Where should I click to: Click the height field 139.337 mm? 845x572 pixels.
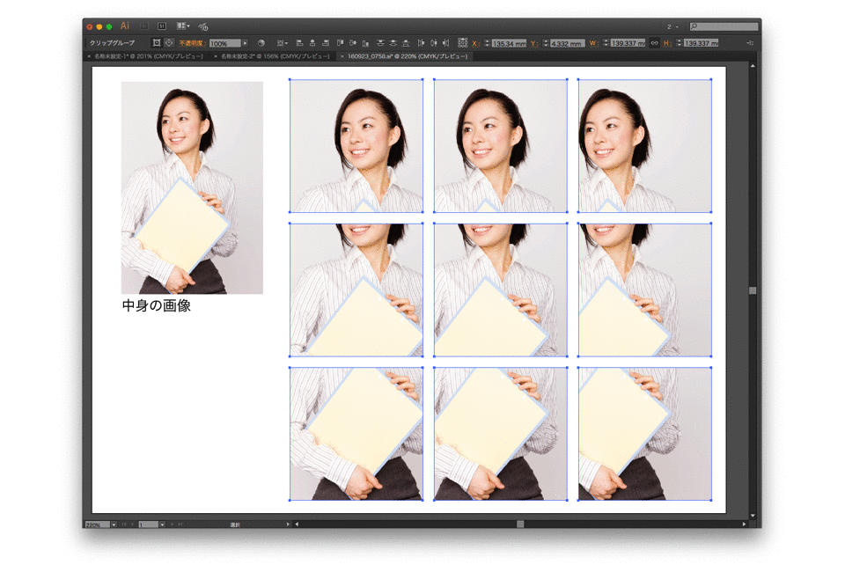(701, 43)
